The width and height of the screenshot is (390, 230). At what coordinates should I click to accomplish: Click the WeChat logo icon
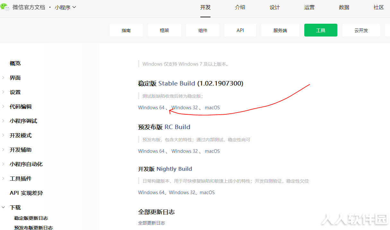tap(5, 7)
